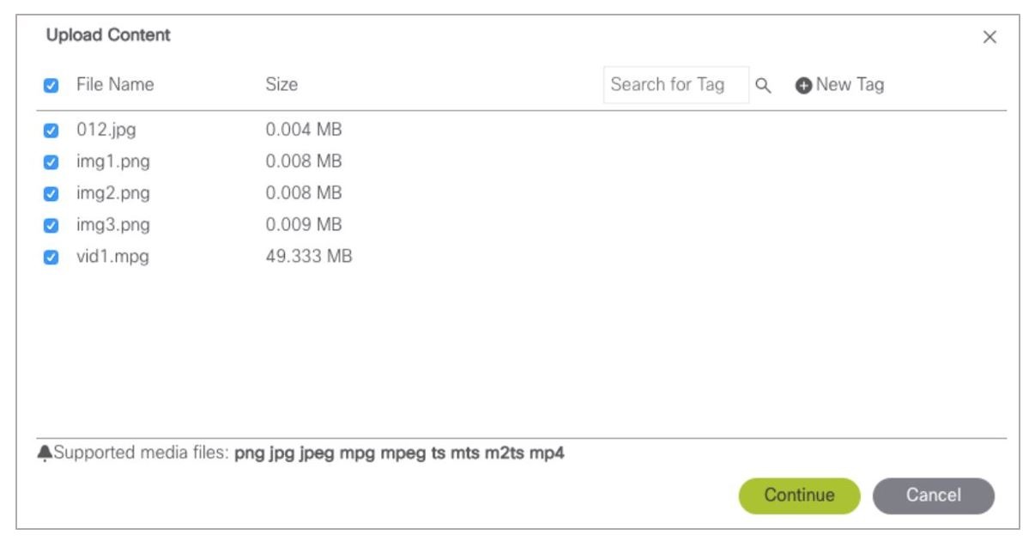Uncheck the img1.png checkbox

coord(51,162)
